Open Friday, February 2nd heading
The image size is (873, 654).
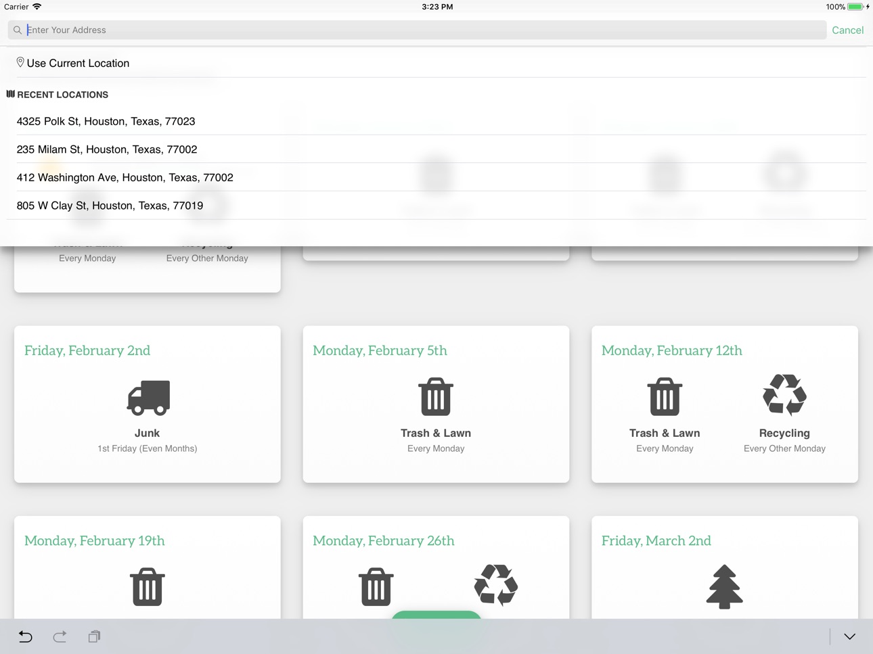(x=87, y=350)
